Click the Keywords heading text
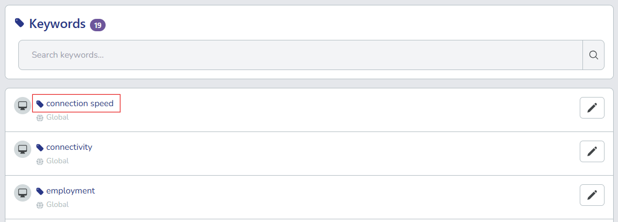 click(x=57, y=24)
